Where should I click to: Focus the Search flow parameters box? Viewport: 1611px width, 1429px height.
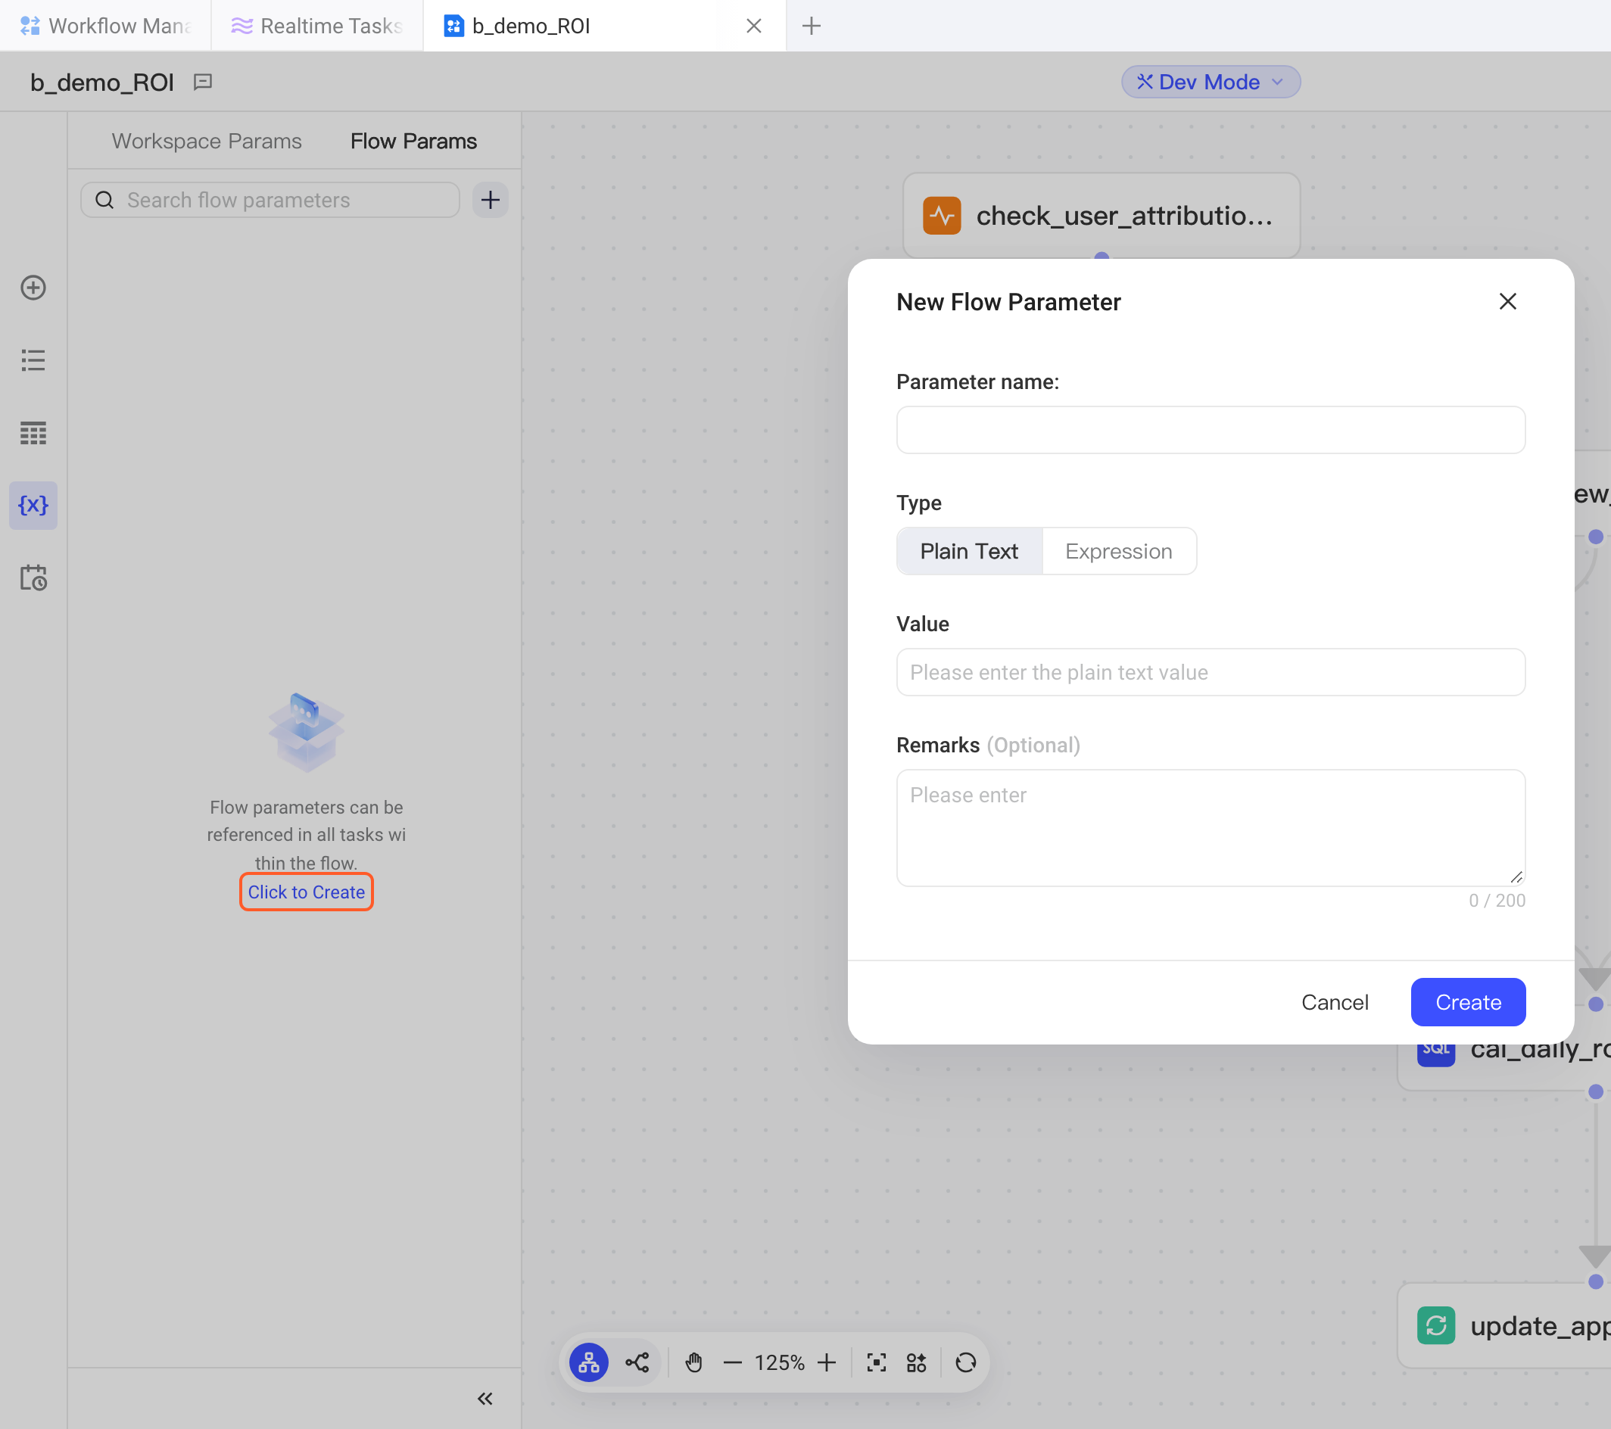[x=270, y=199]
